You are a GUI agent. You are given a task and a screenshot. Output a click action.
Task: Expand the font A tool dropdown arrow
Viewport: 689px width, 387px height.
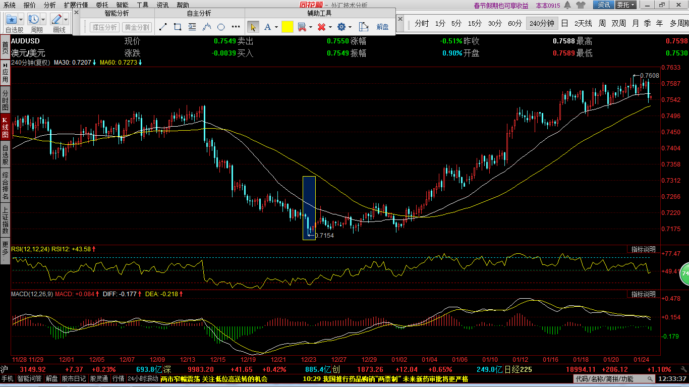(276, 27)
